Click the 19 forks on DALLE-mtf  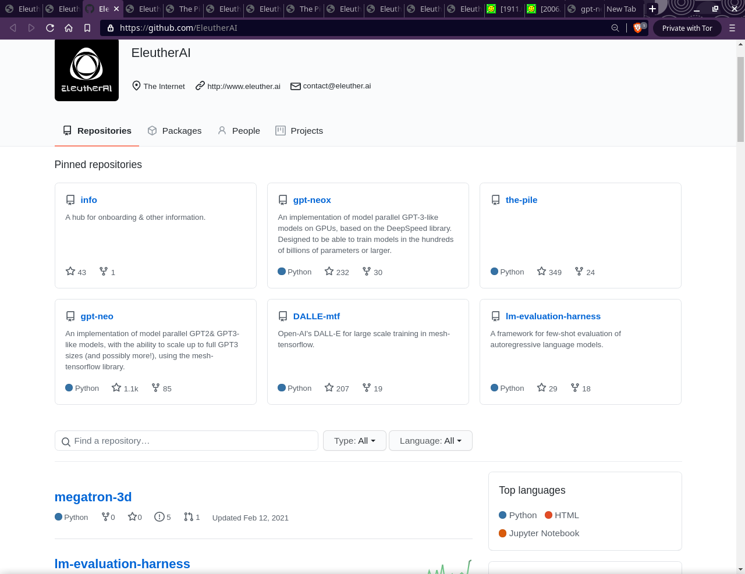click(x=372, y=388)
